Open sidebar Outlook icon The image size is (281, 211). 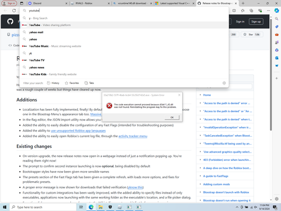pos(277,58)
